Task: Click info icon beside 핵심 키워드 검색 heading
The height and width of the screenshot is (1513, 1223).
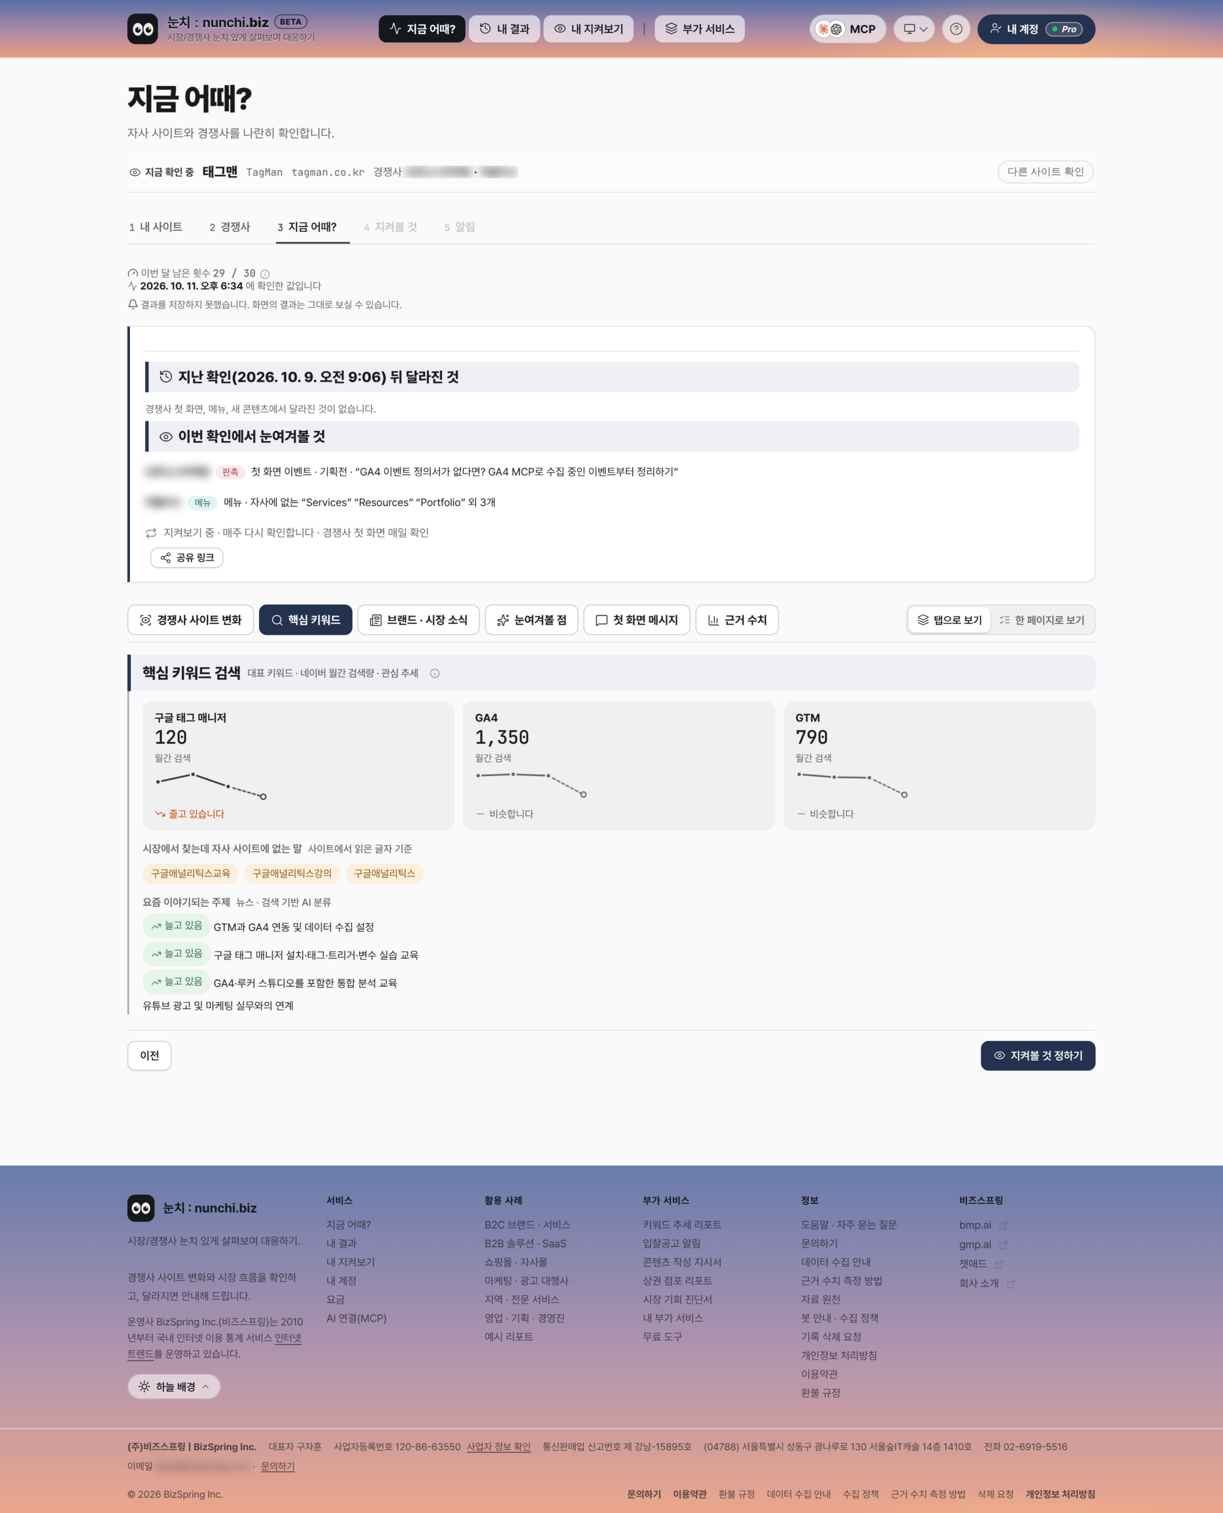Action: [434, 673]
